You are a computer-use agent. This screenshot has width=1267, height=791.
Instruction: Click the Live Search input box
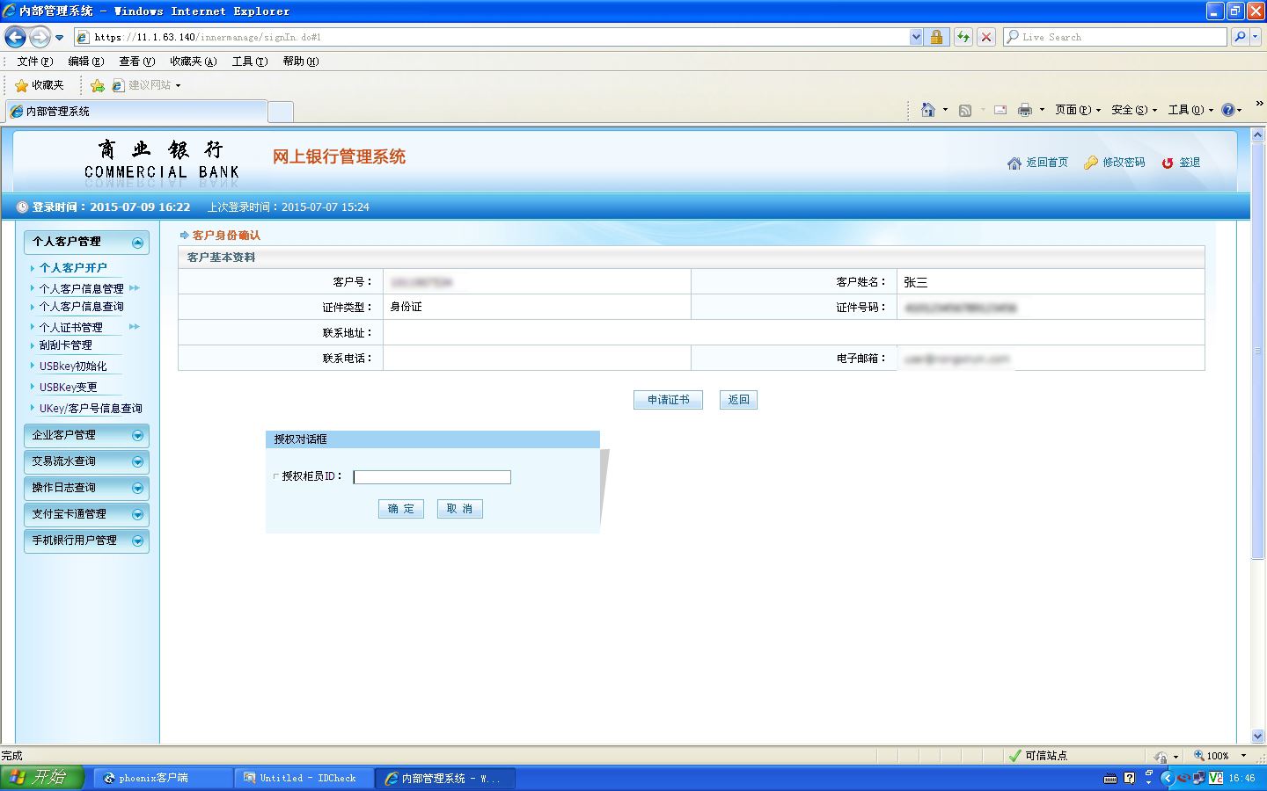click(1115, 37)
